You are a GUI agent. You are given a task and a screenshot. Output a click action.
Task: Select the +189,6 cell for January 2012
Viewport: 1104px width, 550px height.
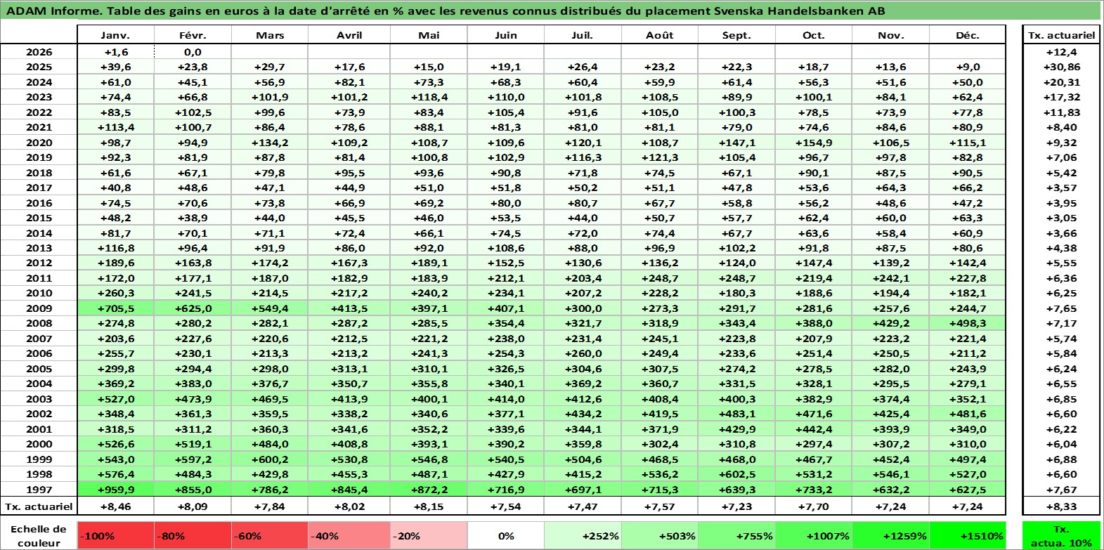point(115,263)
